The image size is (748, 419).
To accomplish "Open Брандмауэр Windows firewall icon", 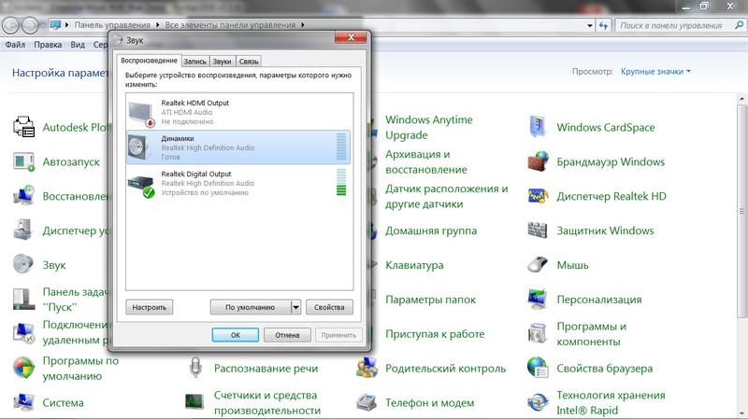I will (538, 161).
